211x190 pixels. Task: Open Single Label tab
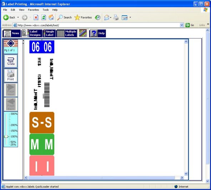[x=49, y=33]
